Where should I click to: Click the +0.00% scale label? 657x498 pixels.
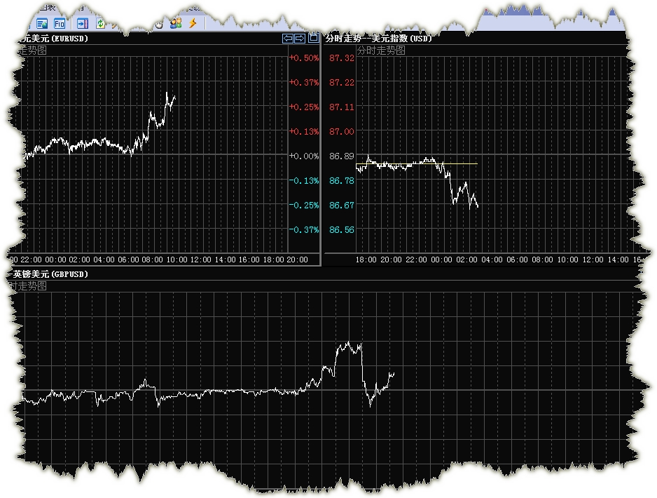(x=304, y=156)
